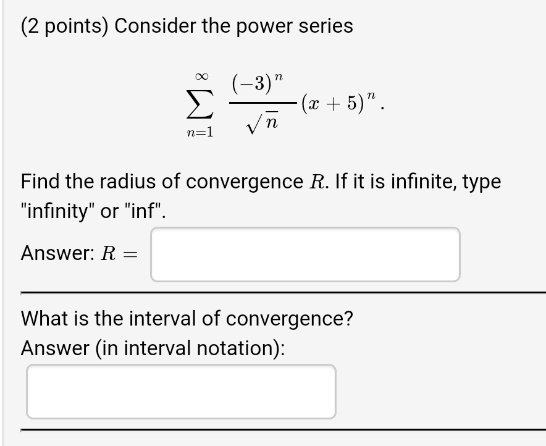Click the interval of convergence answer box
The width and height of the screenshot is (546, 446).
coord(181,391)
